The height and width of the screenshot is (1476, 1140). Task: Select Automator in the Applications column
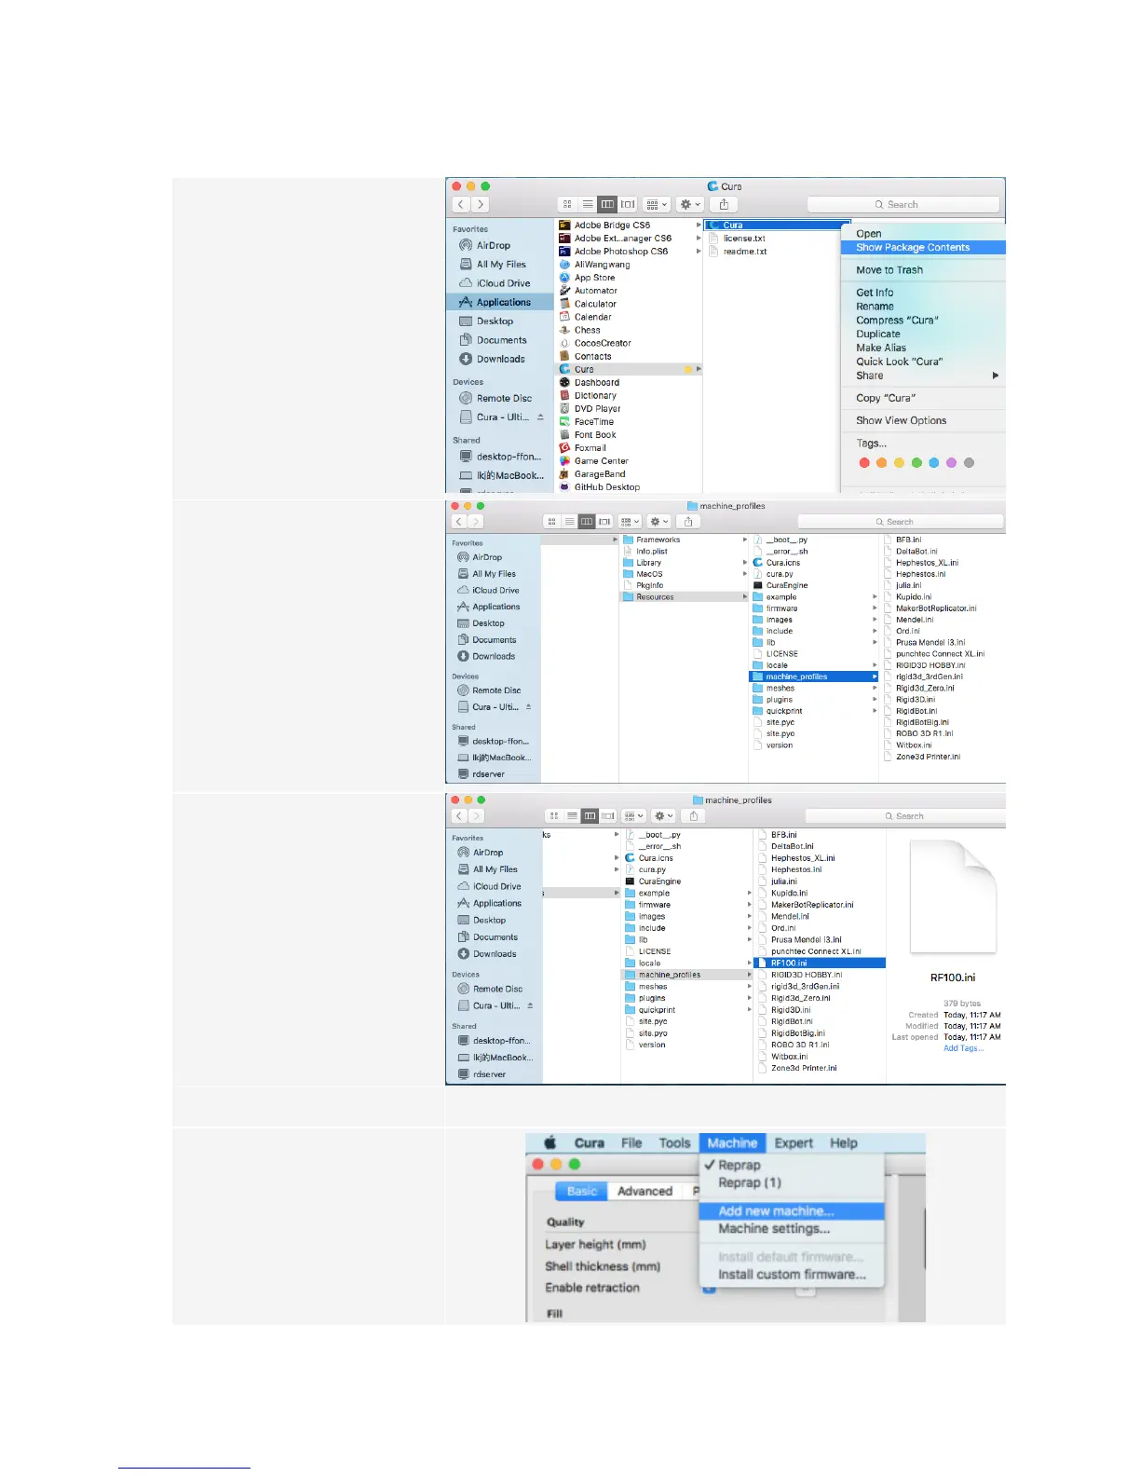tap(595, 291)
